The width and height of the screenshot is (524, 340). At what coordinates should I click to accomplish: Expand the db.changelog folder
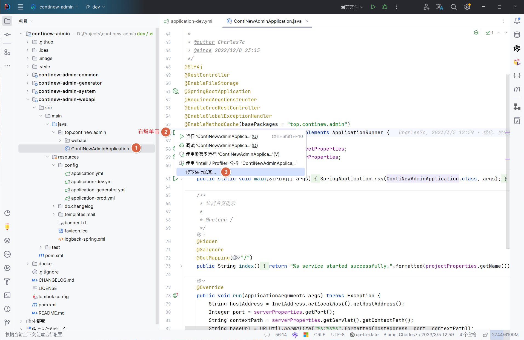pos(54,206)
